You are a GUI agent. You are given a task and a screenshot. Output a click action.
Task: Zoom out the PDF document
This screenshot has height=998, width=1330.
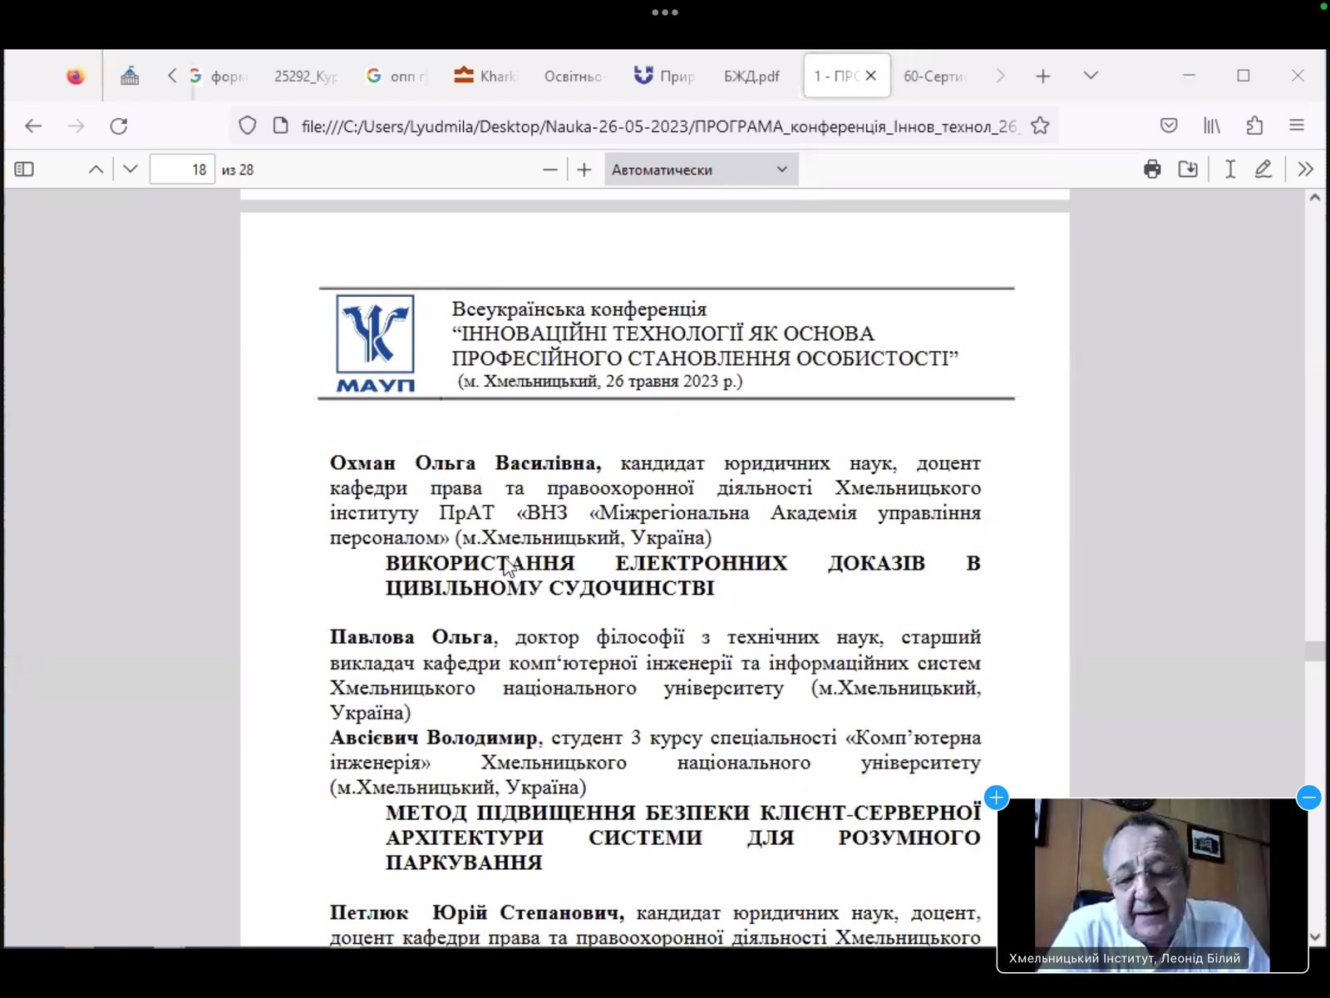point(549,170)
